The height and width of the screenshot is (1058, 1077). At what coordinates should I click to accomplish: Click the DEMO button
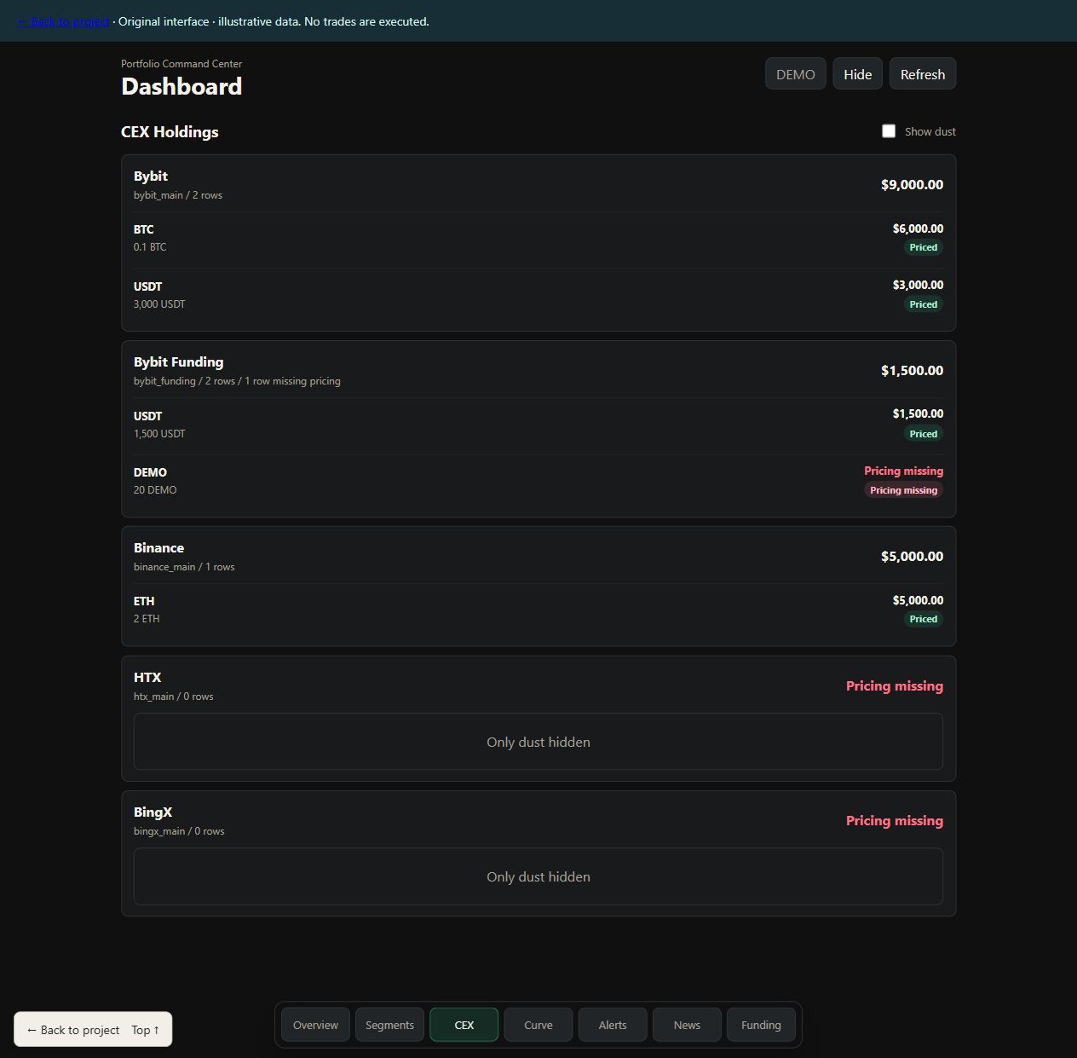796,74
